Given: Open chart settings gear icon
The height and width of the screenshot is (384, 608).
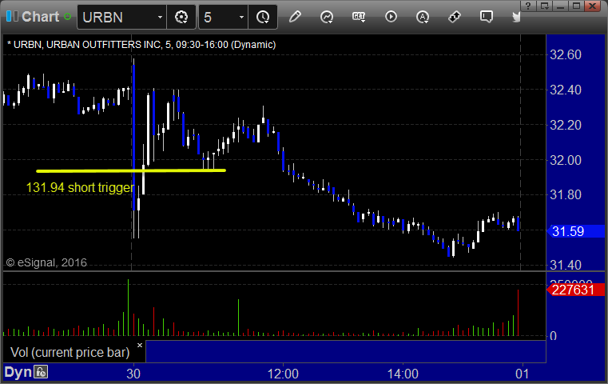Looking at the screenshot, I should (x=181, y=17).
